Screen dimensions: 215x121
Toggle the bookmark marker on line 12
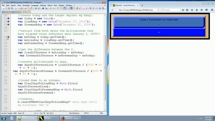pos(8,22)
